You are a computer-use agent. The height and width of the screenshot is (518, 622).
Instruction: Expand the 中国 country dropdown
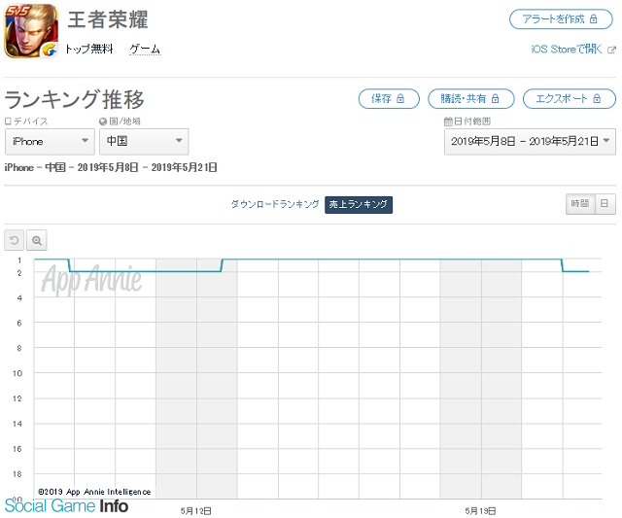144,141
